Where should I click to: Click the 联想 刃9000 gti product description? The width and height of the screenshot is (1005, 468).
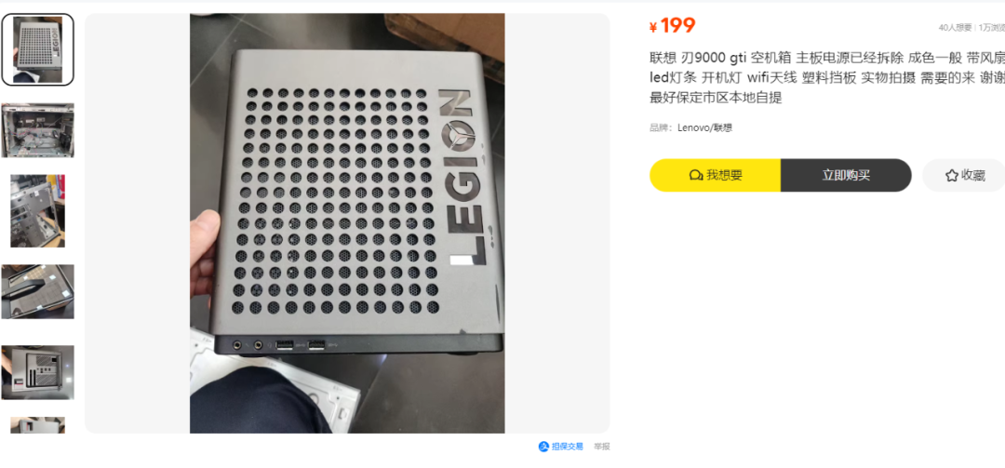click(827, 78)
